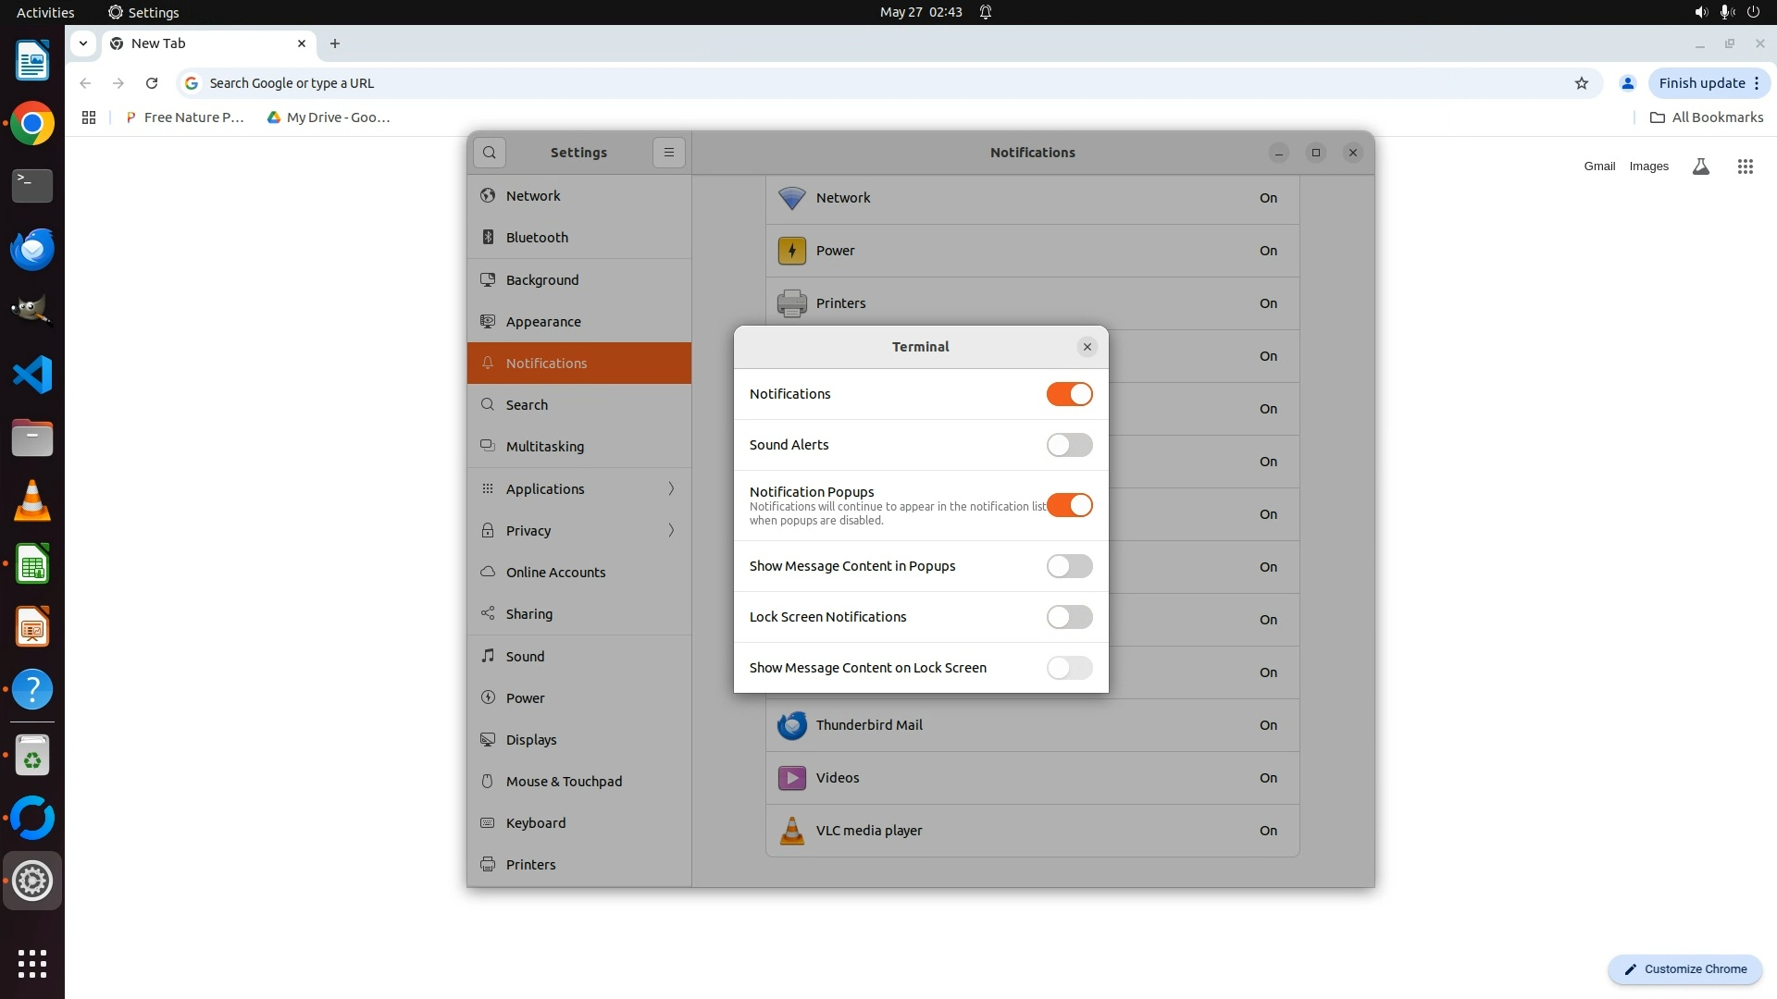
Task: Click the Customize Chrome button
Action: tap(1684, 968)
